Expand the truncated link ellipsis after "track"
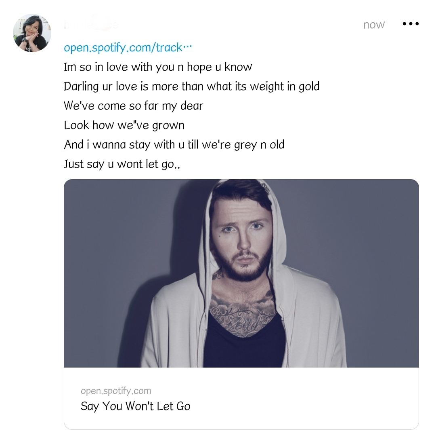 [187, 47]
